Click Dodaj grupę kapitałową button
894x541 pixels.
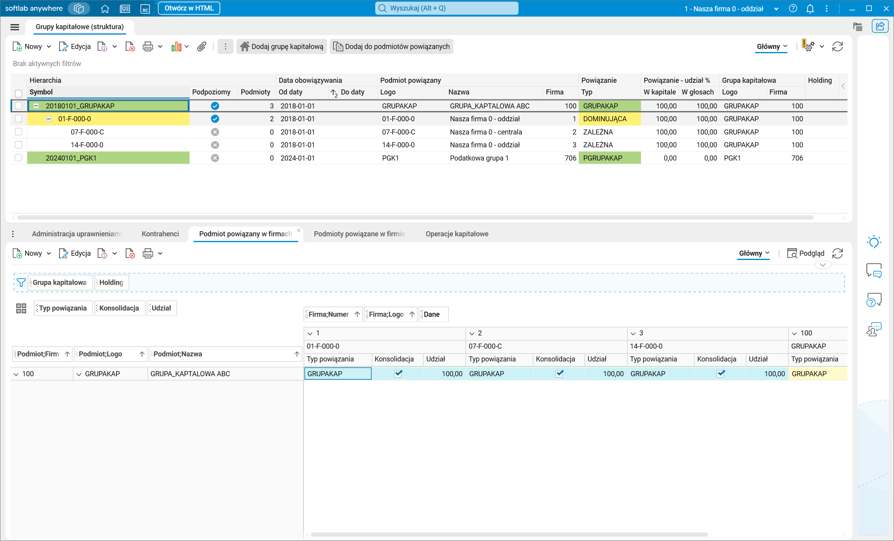click(282, 47)
